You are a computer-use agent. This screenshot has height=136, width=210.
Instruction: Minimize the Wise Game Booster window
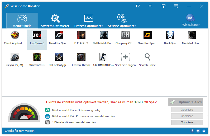click(189, 6)
